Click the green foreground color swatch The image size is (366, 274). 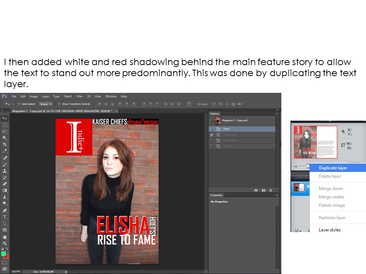pos(3,254)
